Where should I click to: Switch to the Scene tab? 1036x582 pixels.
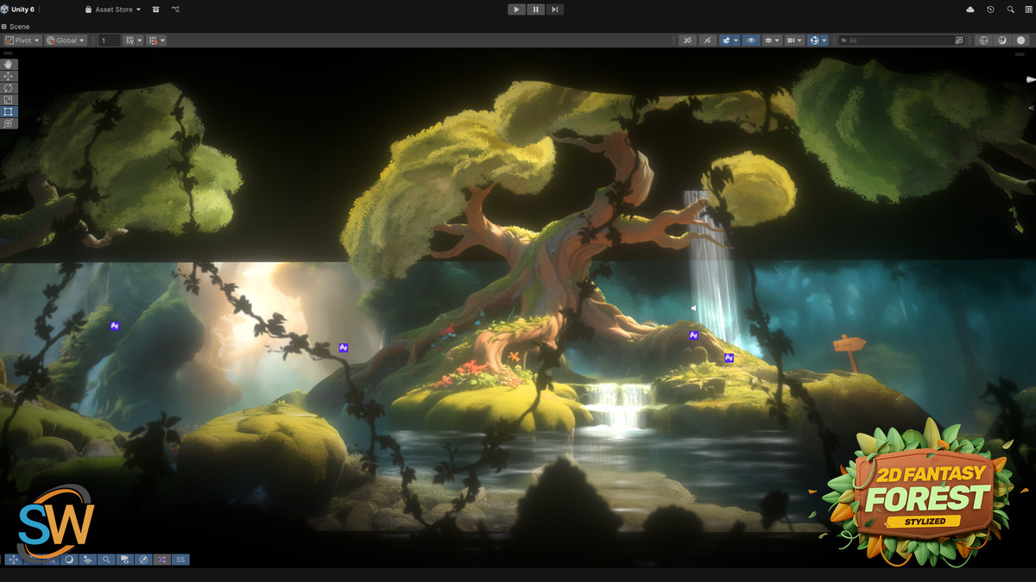[x=16, y=26]
